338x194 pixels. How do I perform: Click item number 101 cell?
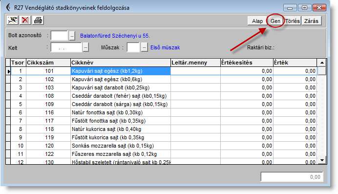[48, 71]
